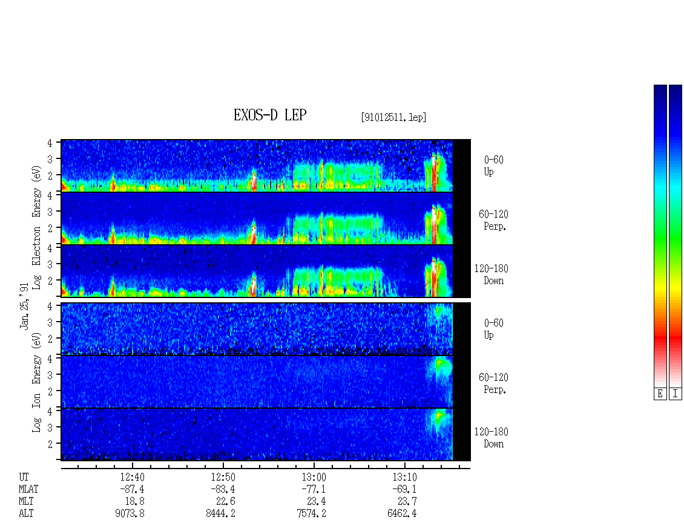The width and height of the screenshot is (684, 529).
Task: Click the 120-180 Down label beside ion panels
Action: [491, 438]
